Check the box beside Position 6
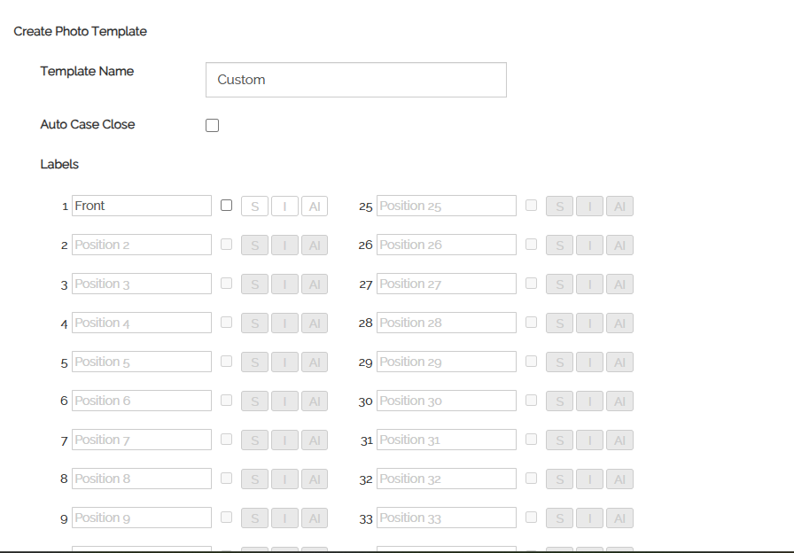Image resolution: width=794 pixels, height=553 pixels. (226, 401)
